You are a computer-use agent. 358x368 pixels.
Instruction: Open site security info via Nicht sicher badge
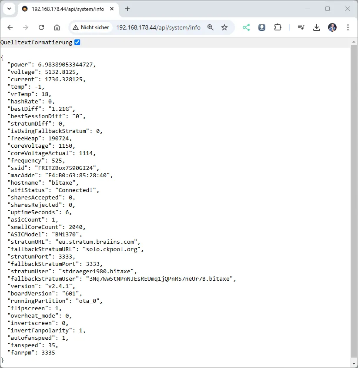[90, 27]
